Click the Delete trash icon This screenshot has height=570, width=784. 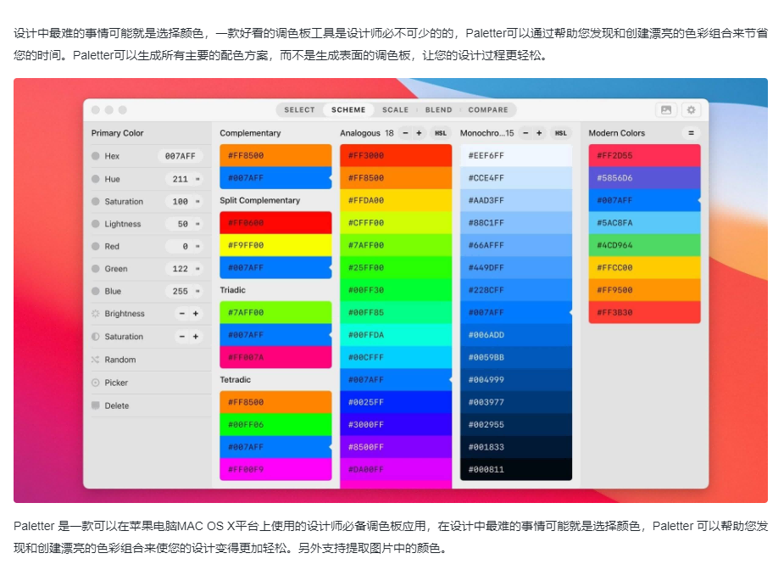96,405
